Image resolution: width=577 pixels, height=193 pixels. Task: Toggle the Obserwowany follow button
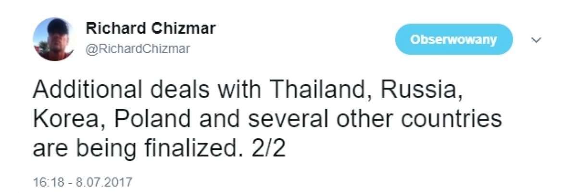click(453, 40)
